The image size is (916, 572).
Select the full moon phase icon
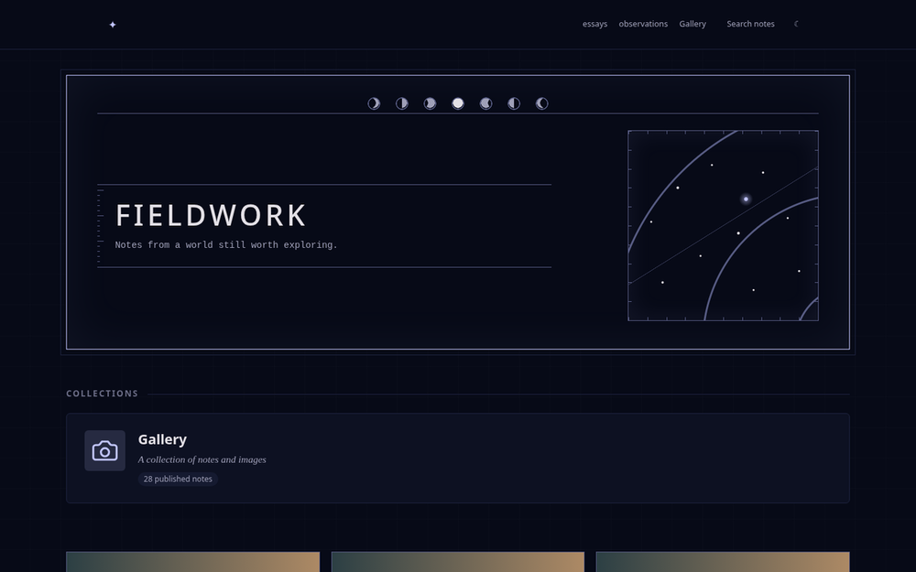(x=458, y=103)
